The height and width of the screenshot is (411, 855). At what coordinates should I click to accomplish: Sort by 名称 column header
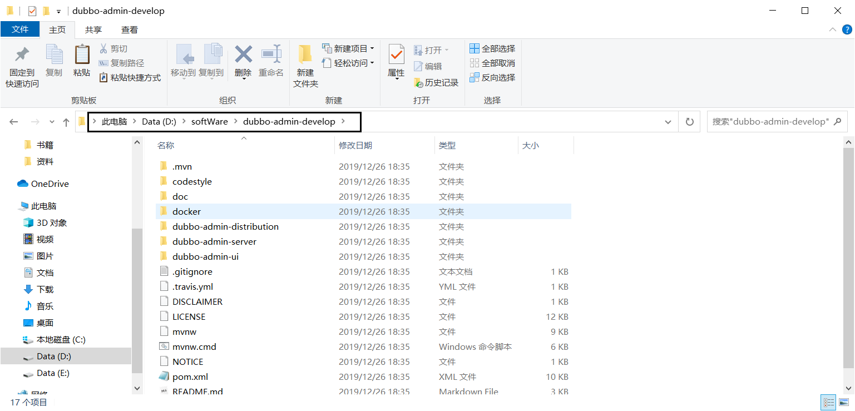pos(166,146)
